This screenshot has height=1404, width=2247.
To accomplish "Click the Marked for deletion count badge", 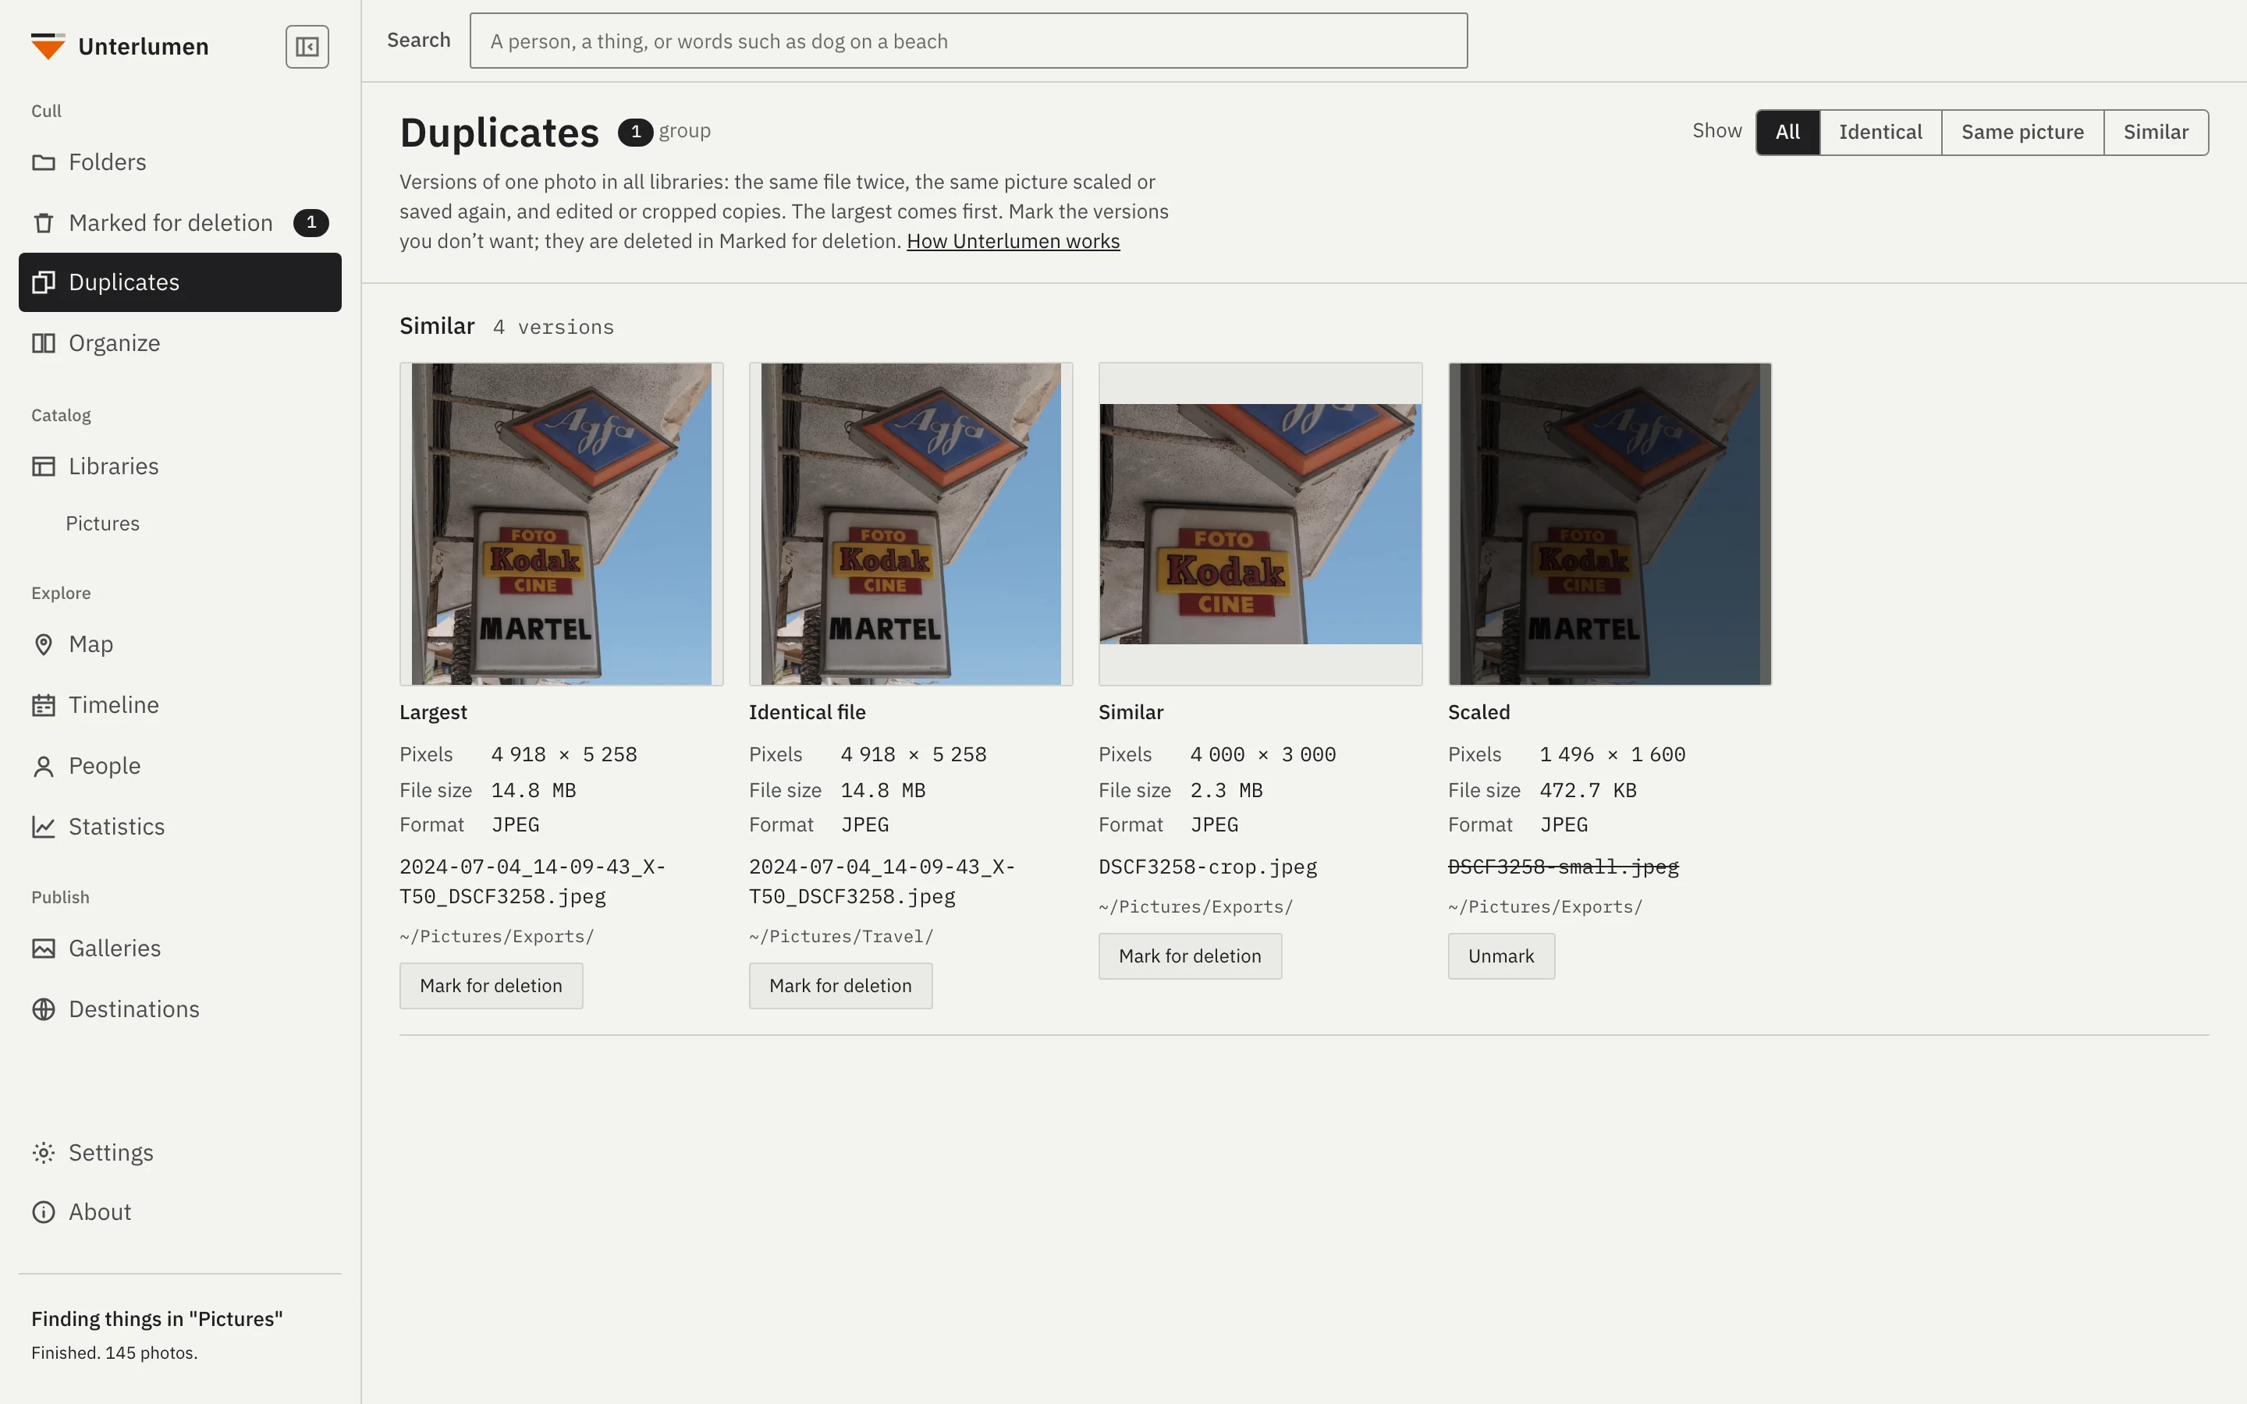I will click(311, 223).
